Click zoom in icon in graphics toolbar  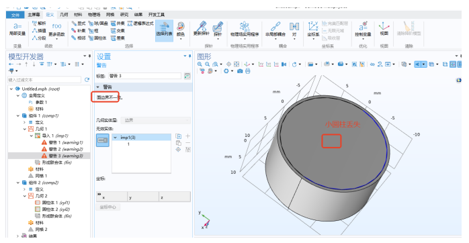tap(200, 64)
